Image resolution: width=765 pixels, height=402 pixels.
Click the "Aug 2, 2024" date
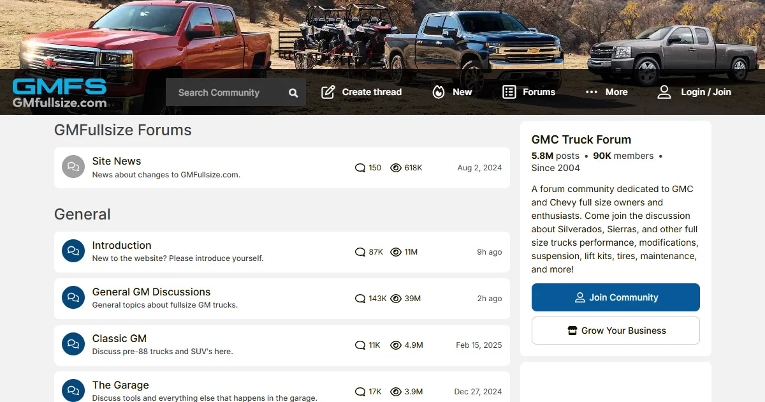479,168
